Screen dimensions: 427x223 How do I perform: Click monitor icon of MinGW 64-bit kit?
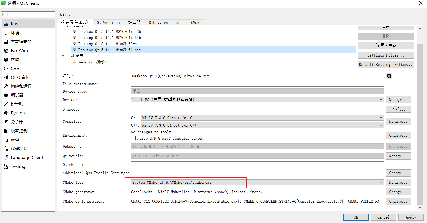pos(75,50)
